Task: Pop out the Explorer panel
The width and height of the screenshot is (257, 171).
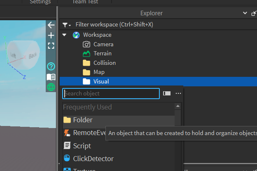Action: [254, 13]
